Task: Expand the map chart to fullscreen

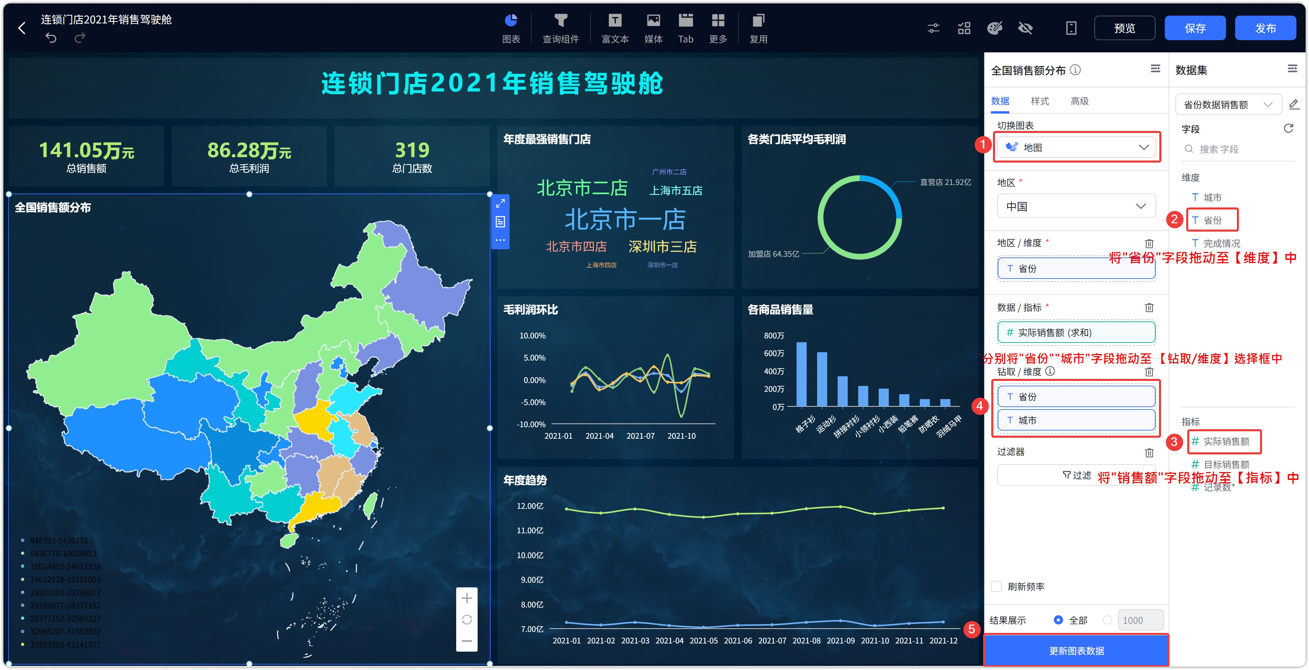Action: tap(500, 204)
